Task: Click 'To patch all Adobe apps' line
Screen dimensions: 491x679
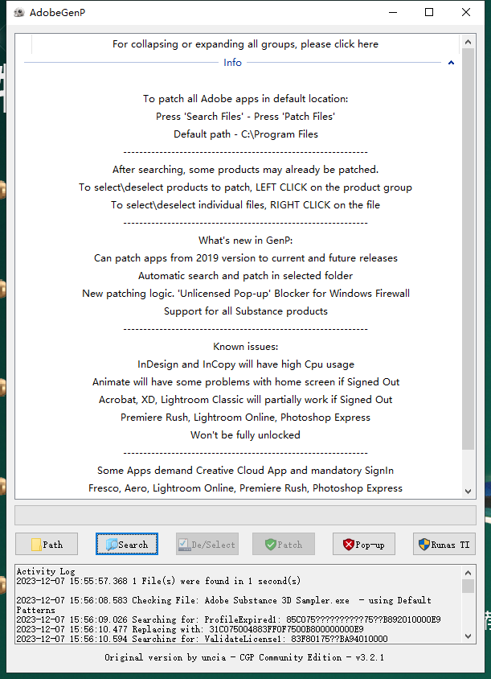Action: tap(245, 99)
